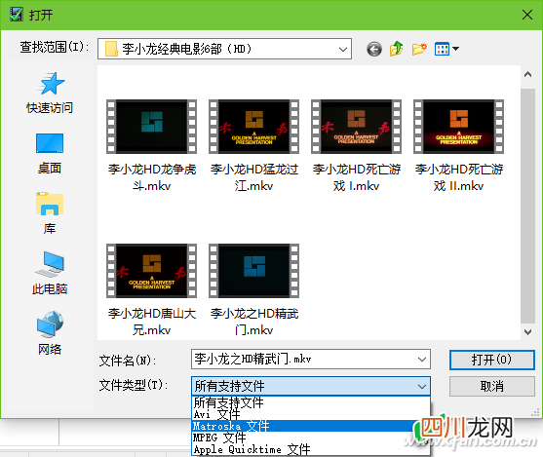Open 快速访问 quick access in sidebar
This screenshot has width=543, height=457.
click(x=50, y=93)
